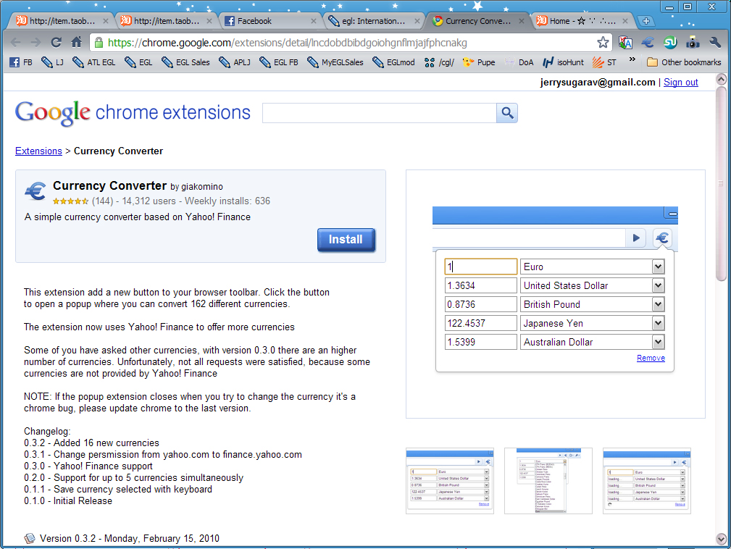Expand the Japanese Yen dropdown
This screenshot has width=731, height=549.
658,323
